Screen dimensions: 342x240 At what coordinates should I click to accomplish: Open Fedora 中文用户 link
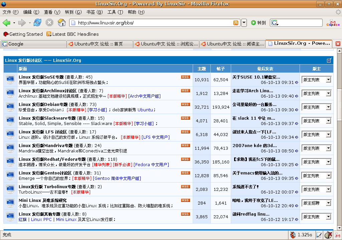pos(151,165)
